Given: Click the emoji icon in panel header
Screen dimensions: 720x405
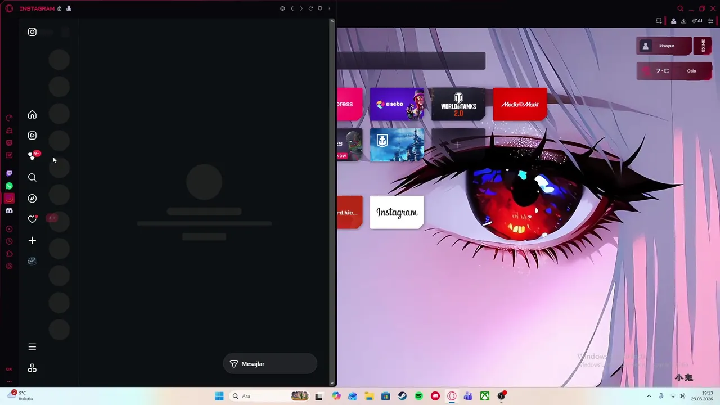Looking at the screenshot, I should 282,8.
